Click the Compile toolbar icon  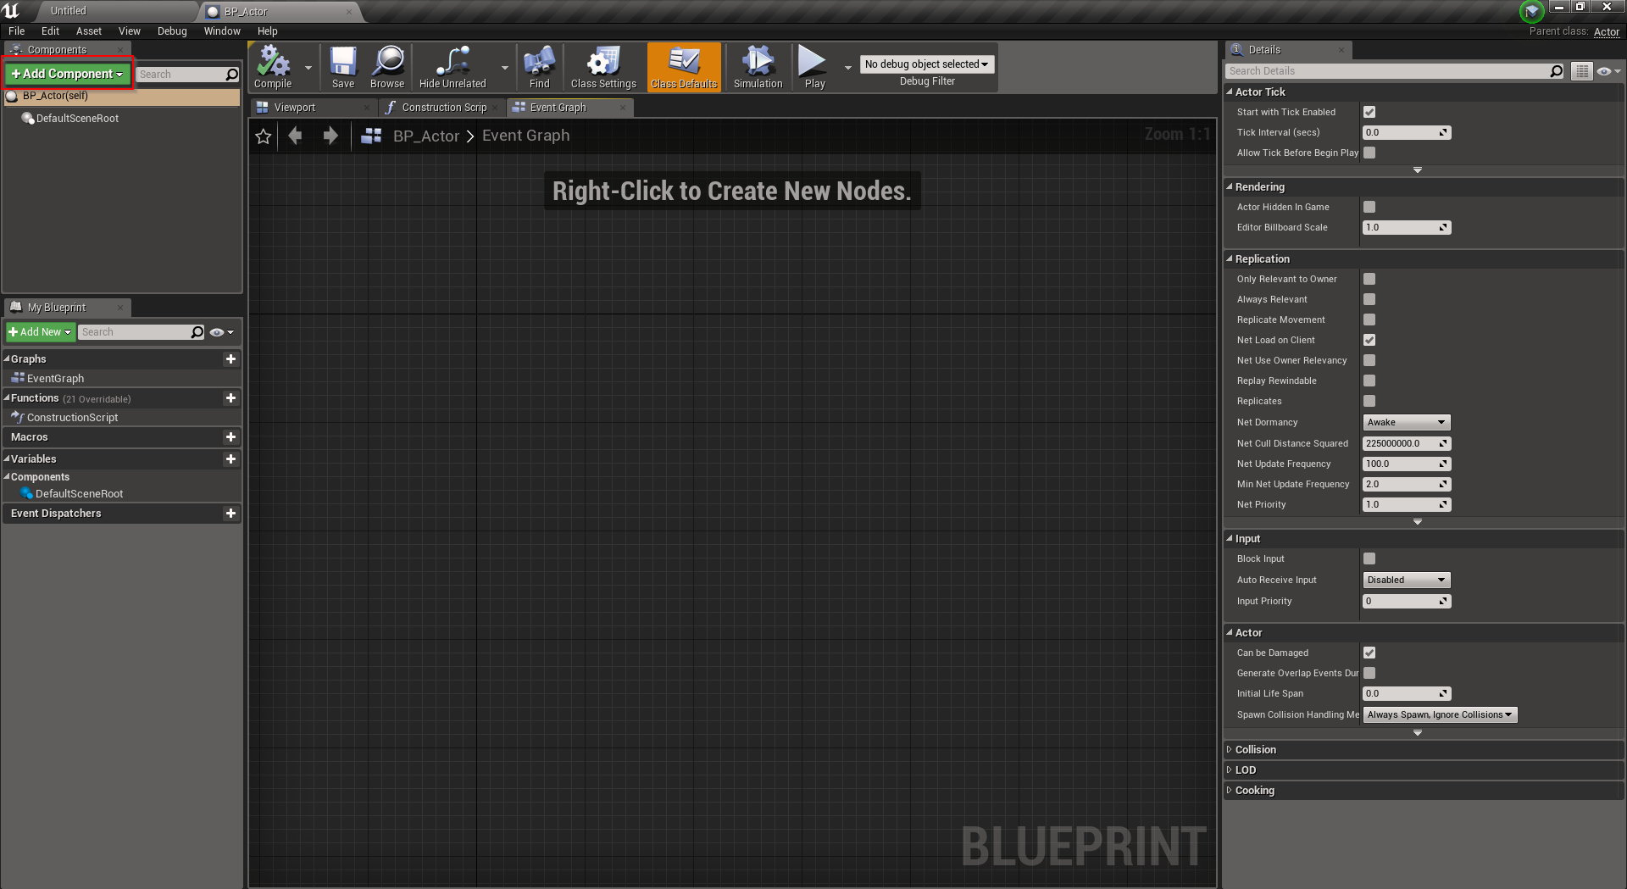(273, 67)
